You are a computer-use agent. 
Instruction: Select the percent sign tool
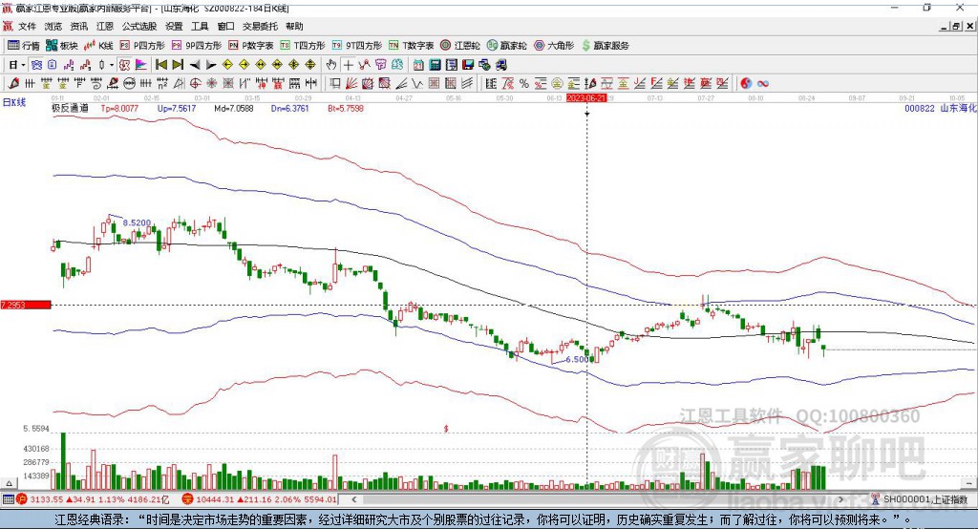524,84
